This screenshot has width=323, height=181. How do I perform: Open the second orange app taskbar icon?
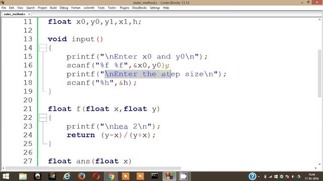pos(140,176)
